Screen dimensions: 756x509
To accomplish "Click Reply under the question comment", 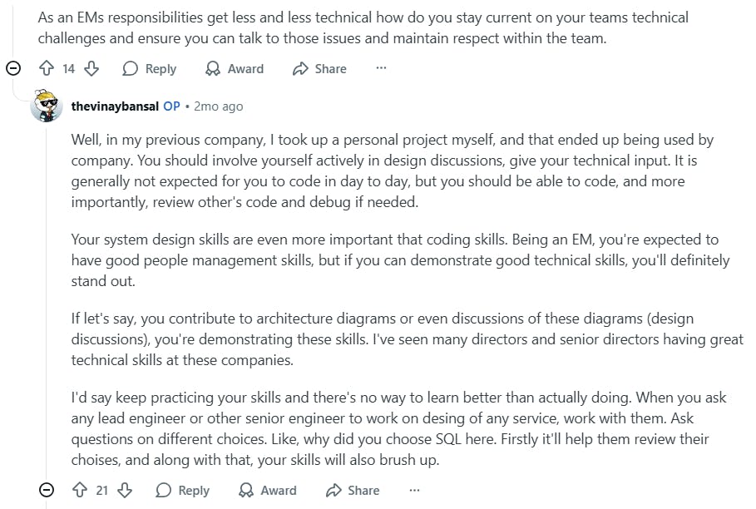I will 150,68.
